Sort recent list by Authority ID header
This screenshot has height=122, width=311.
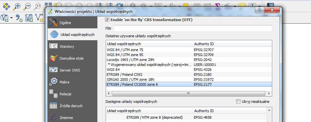[x=232, y=44]
